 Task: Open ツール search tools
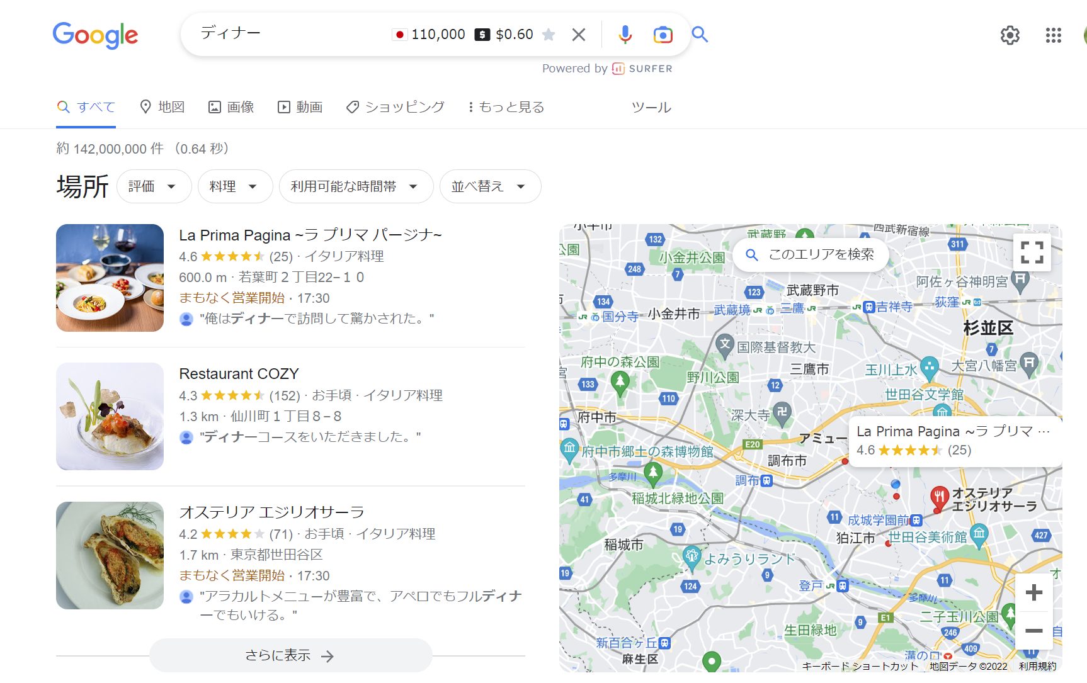[651, 107]
